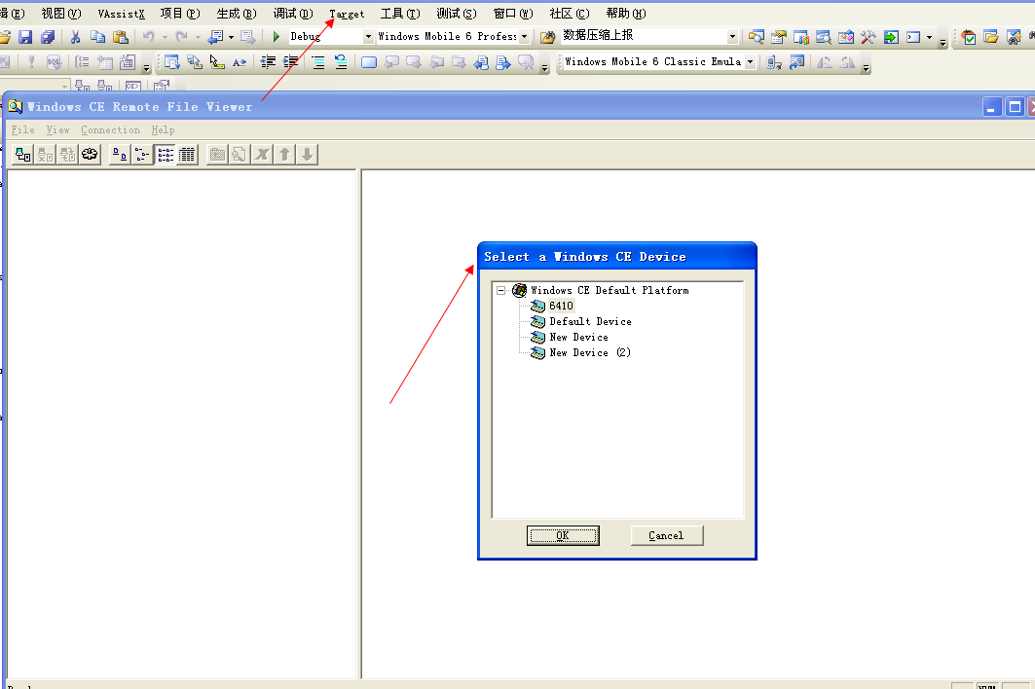Click the Toolbox hammer-and-wrench icon
1035x689 pixels.
868,37
